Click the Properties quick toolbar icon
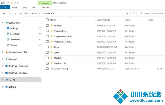This screenshot has width=165, height=105. click(8, 3)
